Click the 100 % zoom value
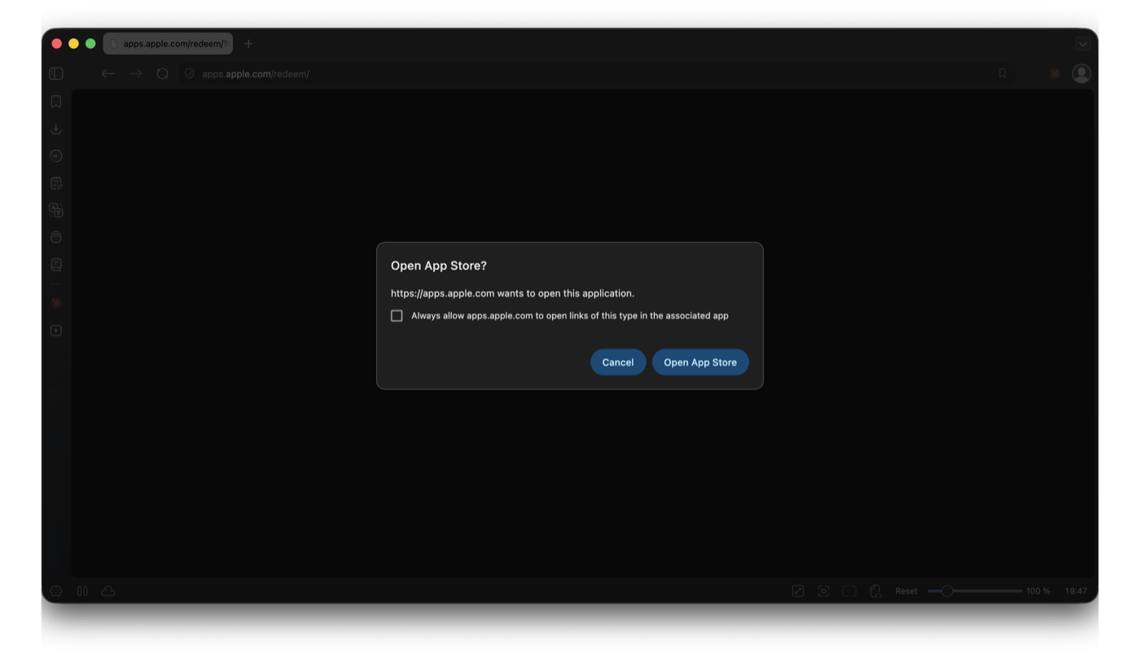 tap(1038, 591)
